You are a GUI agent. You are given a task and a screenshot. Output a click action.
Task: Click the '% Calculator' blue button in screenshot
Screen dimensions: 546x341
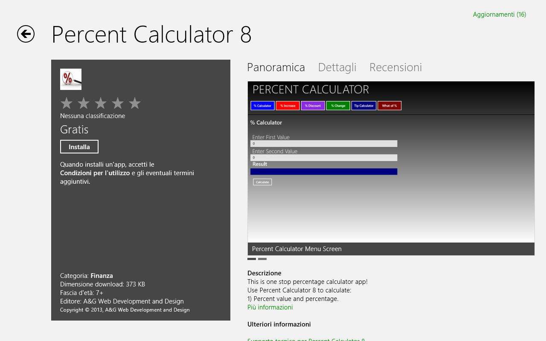coord(262,106)
